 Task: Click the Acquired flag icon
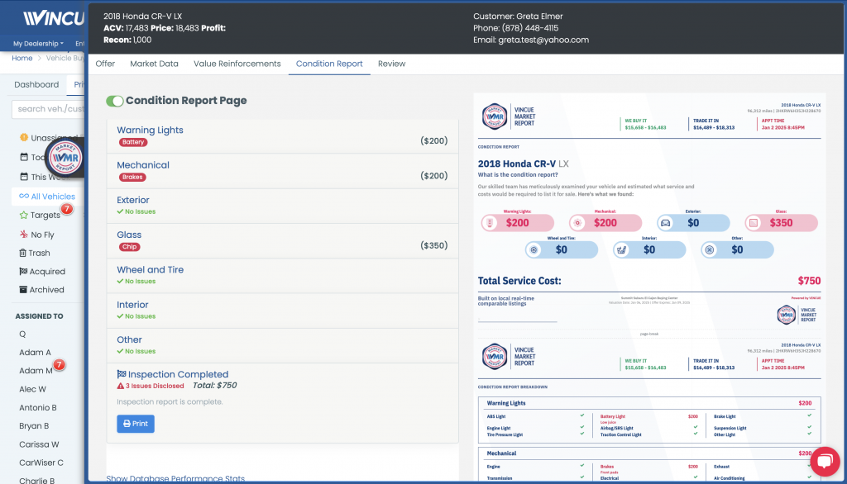[x=23, y=271]
